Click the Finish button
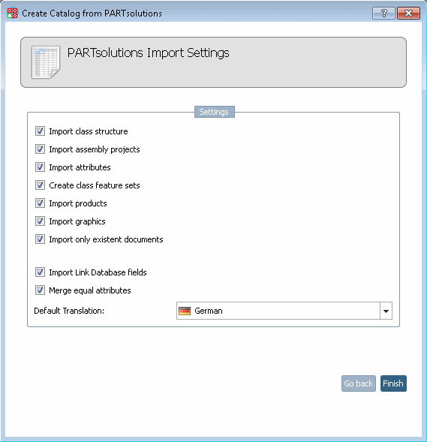The width and height of the screenshot is (427, 442). (393, 383)
